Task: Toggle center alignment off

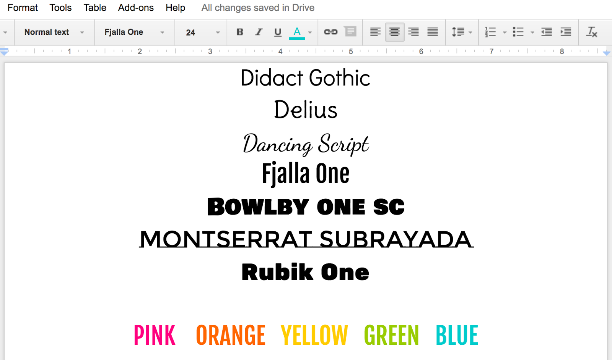Action: [394, 32]
